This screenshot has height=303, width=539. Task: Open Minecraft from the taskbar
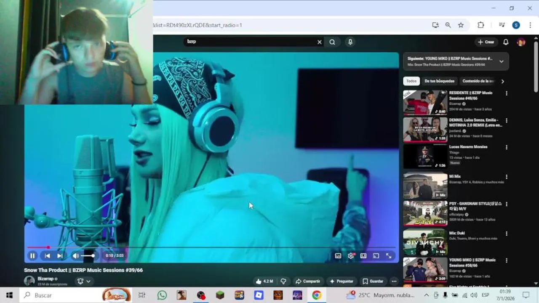(x=220, y=295)
